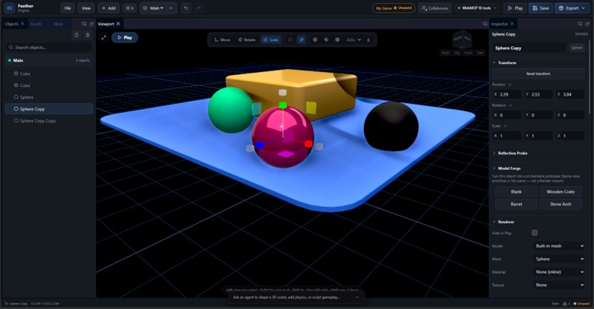The image size is (594, 309).
Task: Open the View menu
Action: [x=86, y=8]
